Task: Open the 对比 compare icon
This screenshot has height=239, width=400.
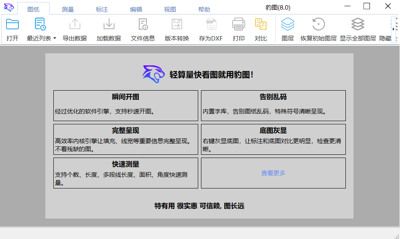Action: click(x=260, y=24)
